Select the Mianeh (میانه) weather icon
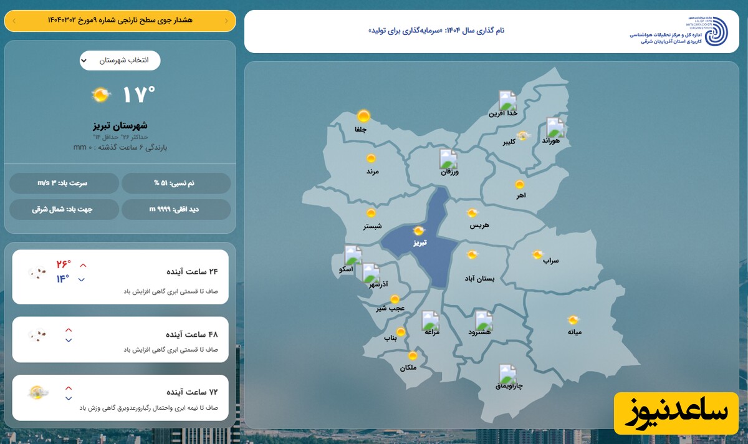This screenshot has height=444, width=748. 573,320
